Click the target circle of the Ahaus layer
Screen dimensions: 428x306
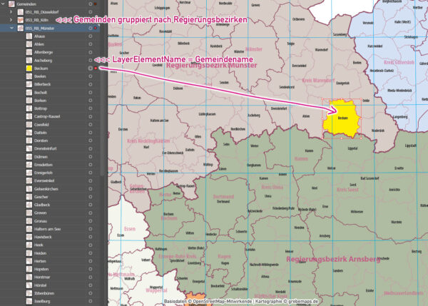tap(91, 36)
